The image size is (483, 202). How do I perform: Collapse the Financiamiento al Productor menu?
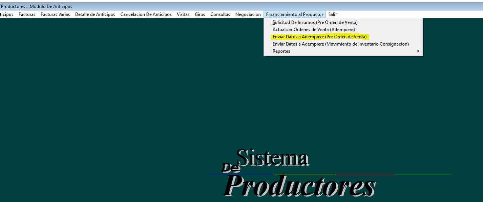click(295, 14)
